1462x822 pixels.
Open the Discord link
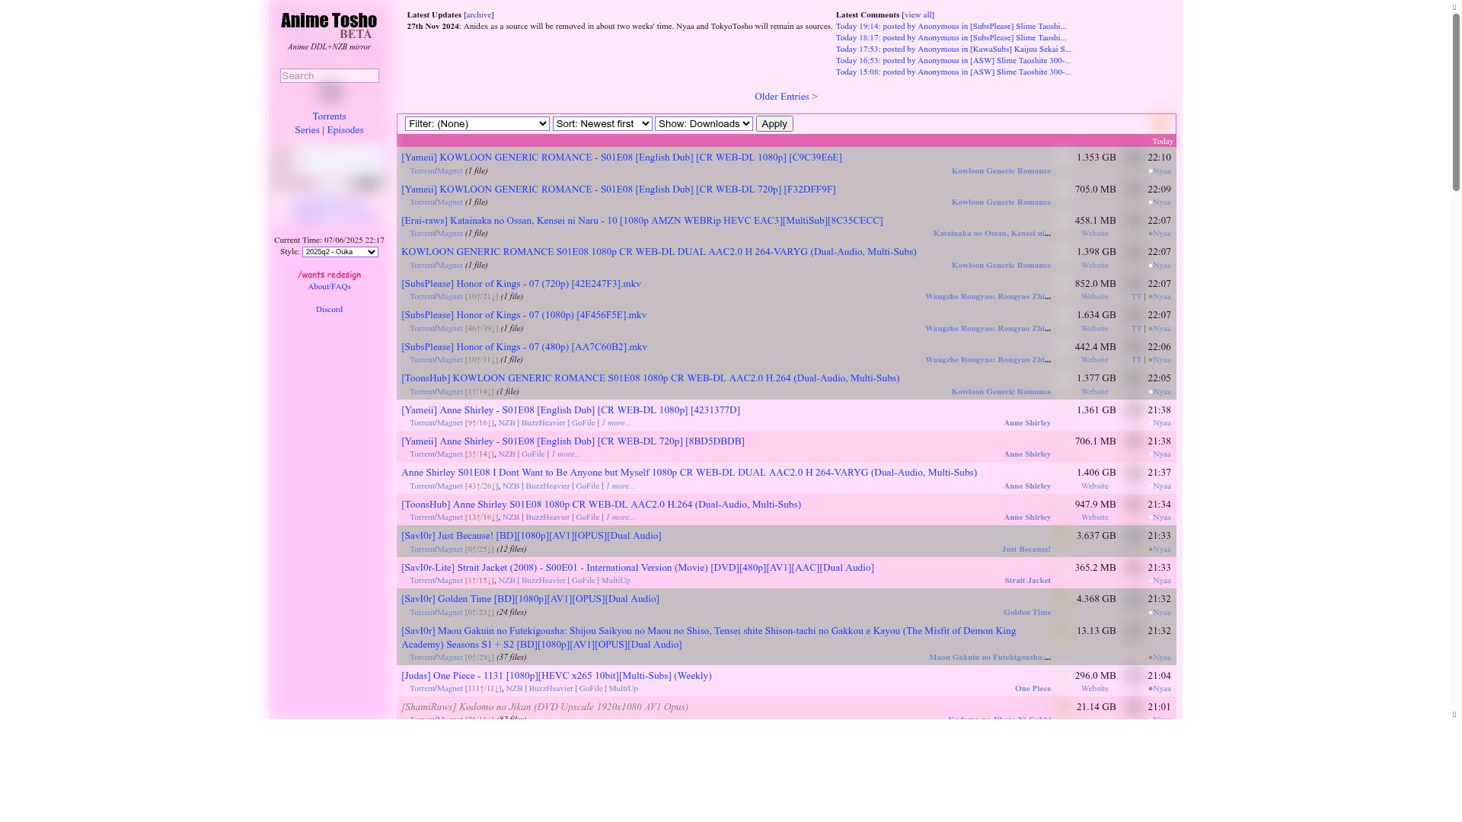(329, 309)
